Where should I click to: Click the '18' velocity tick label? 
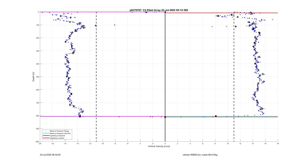click(278, 143)
